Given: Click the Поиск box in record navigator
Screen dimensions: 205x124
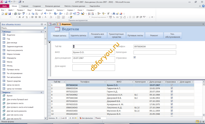Looking at the screenshot, I should (101, 118).
